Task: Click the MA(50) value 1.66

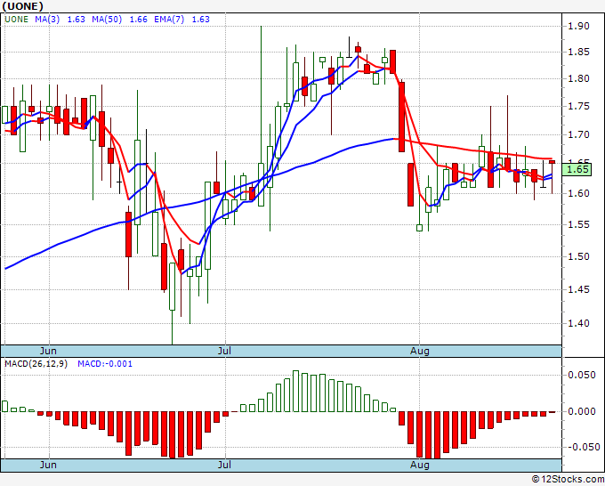Action: tap(138, 20)
